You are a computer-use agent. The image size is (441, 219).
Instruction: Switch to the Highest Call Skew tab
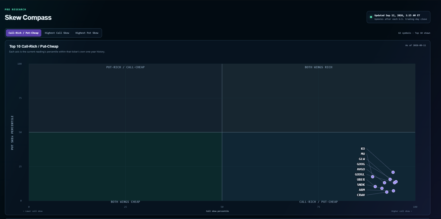[x=57, y=33]
